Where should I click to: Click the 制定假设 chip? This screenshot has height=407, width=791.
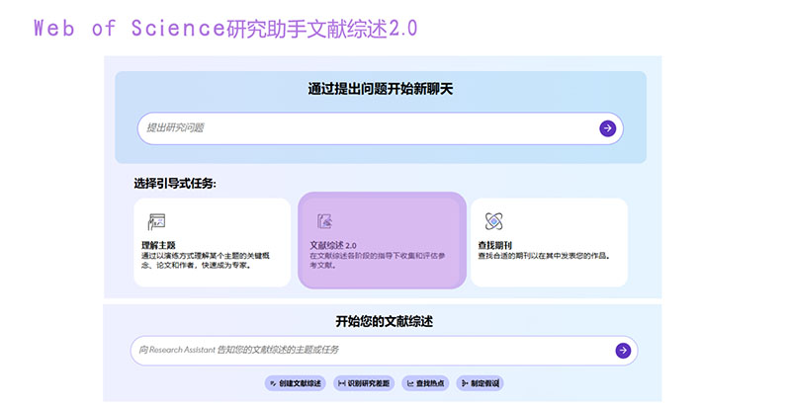(480, 383)
